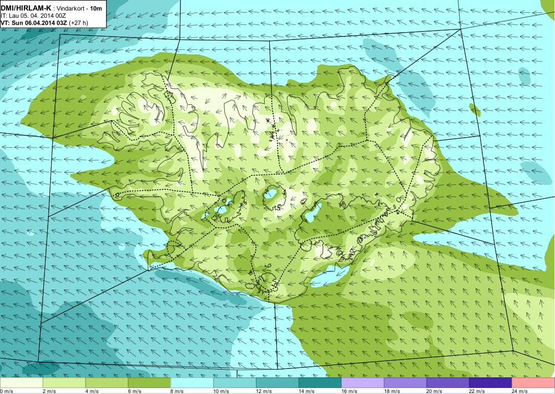Select the "8 m/s" legend label
The height and width of the screenshot is (394, 555).
(x=178, y=391)
